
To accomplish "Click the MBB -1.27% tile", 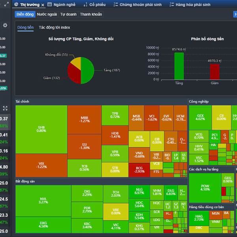I will [85, 120].
